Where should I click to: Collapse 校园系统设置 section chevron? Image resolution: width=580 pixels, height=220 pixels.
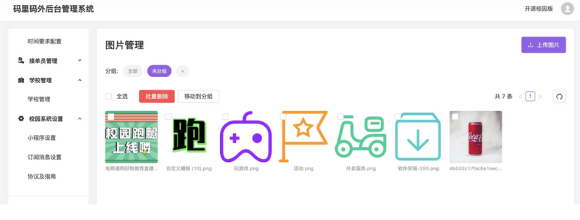[x=80, y=119]
